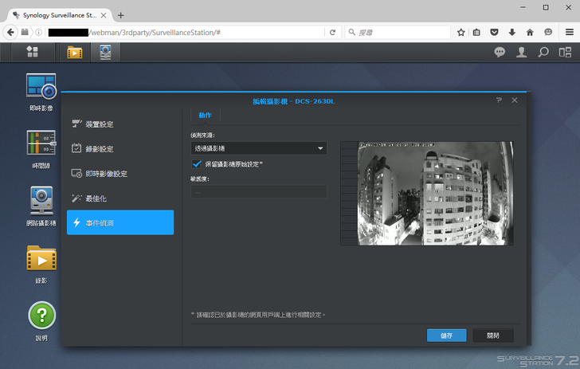Image resolution: width=580 pixels, height=369 pixels.
Task: Click the recording app taskbar icon
Action: tap(74, 53)
